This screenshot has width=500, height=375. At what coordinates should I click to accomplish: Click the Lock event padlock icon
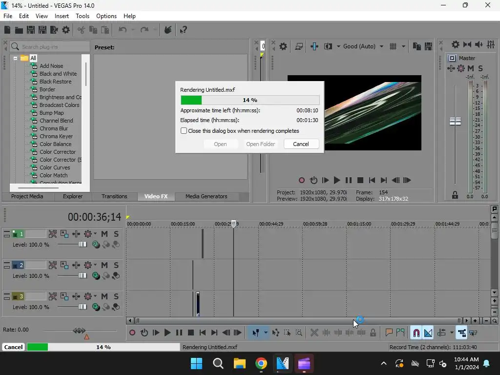(373, 333)
